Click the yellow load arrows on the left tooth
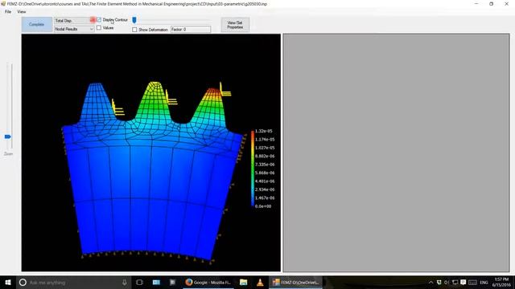 117,108
